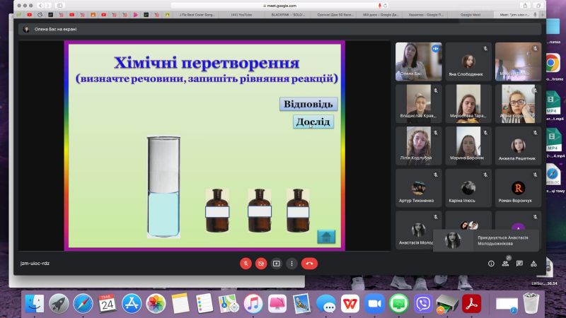
Task: Select the middle brown reagent bottle
Action: [x=260, y=211]
